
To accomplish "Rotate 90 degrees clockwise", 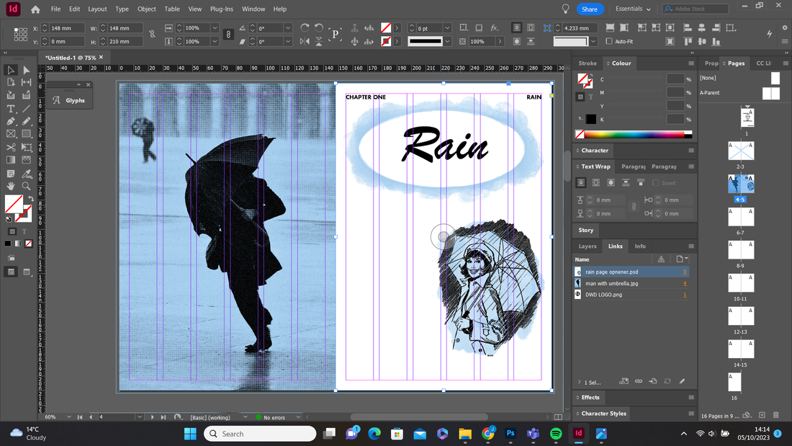I will (305, 28).
